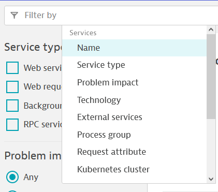218x192 pixels.
Task: Click the dropdown scroll down arrow
Action: (x=211, y=179)
